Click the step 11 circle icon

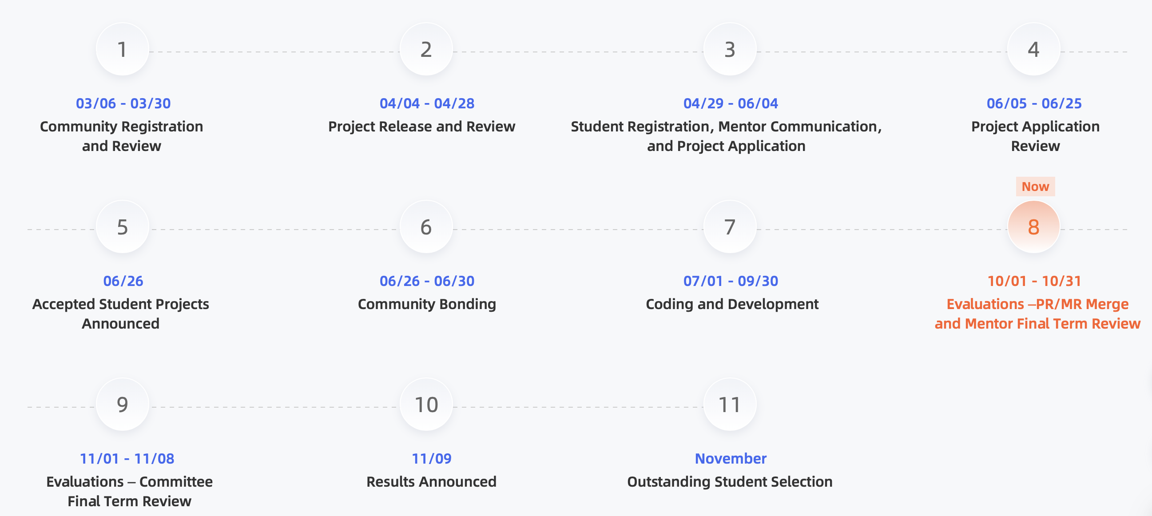[729, 404]
